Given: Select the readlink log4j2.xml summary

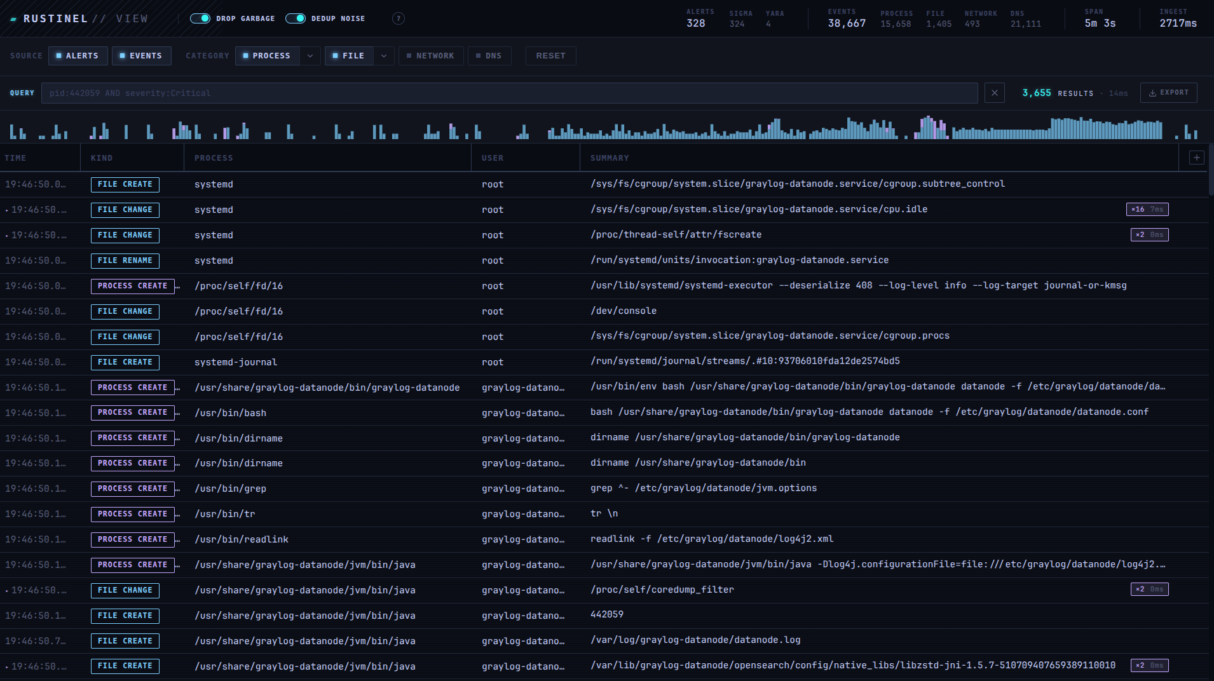Looking at the screenshot, I should [712, 539].
